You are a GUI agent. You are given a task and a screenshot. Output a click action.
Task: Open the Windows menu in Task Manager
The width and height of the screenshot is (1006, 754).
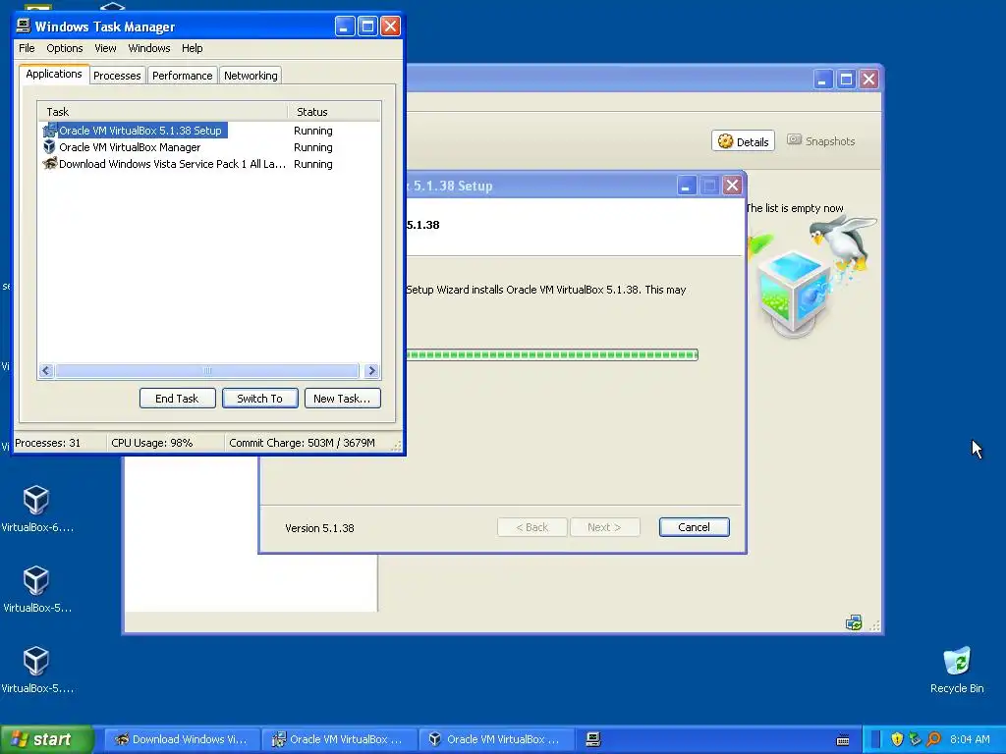[x=149, y=48]
